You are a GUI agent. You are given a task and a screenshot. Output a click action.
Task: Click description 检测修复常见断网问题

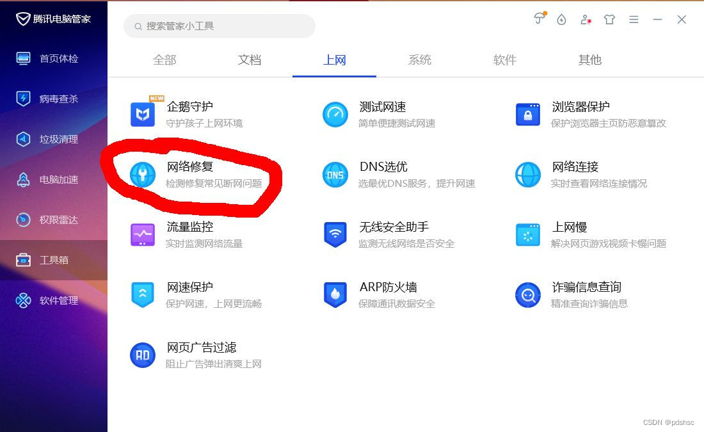[214, 183]
